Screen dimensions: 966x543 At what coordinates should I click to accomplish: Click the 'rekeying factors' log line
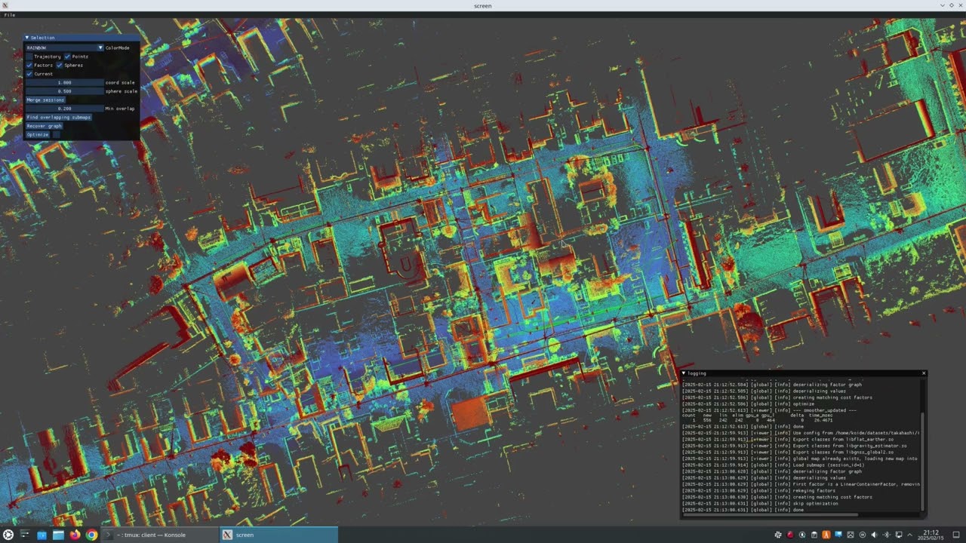click(x=758, y=490)
